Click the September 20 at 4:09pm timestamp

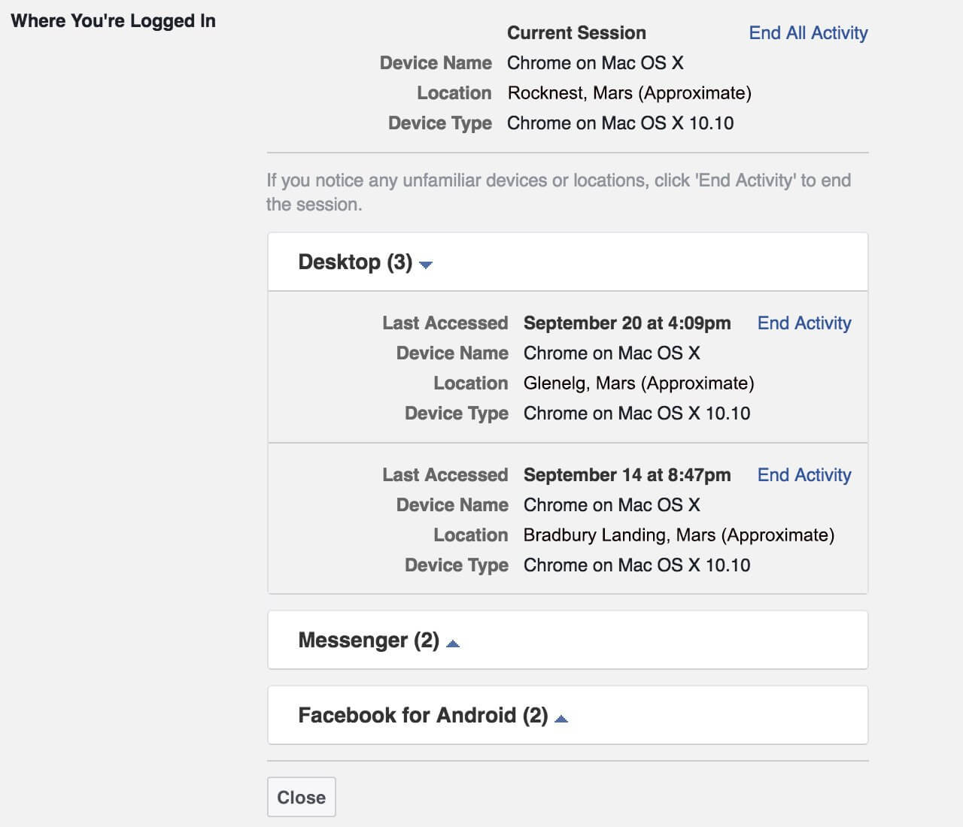[627, 323]
